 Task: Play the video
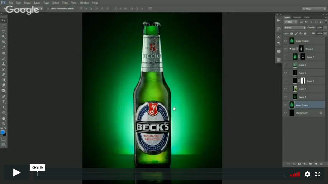tap(16, 173)
